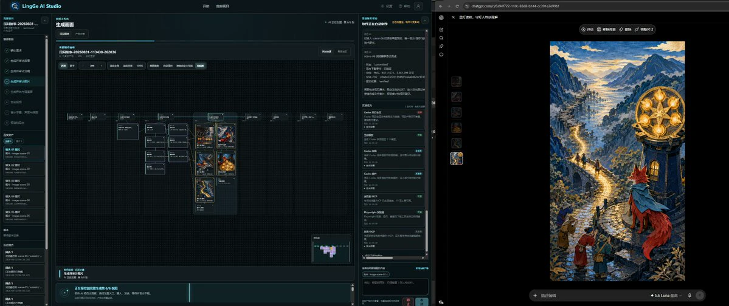The image size is (729, 306).
Task: Open the 设置 gear icon in LingGe header
Action: pos(383,6)
